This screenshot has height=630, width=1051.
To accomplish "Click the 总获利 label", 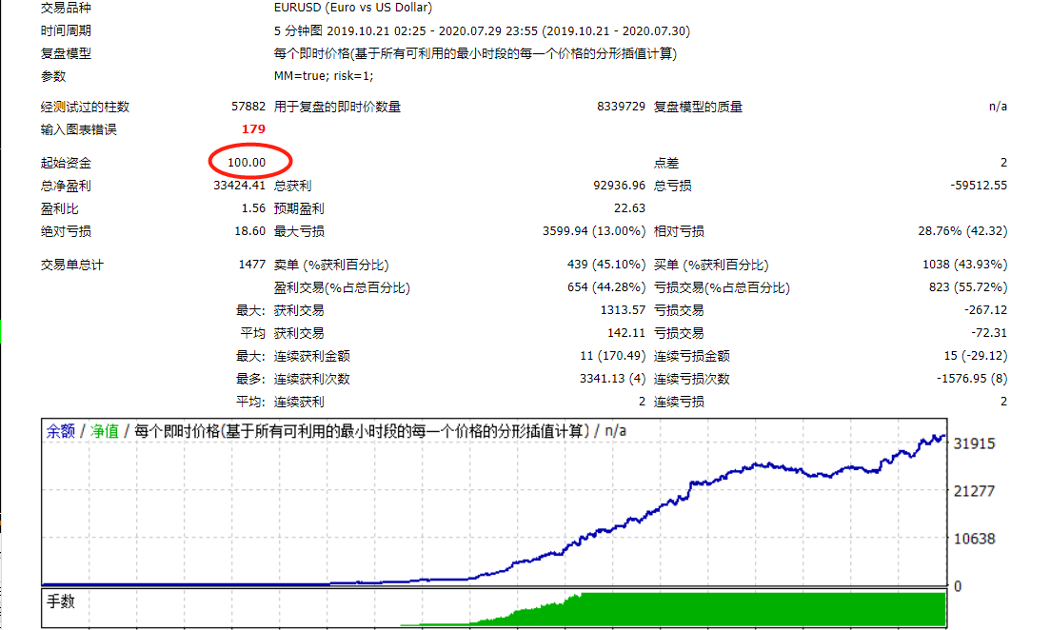I will (x=293, y=186).
